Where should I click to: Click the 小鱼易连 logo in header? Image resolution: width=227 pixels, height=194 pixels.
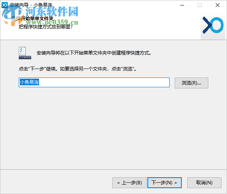click(213, 25)
